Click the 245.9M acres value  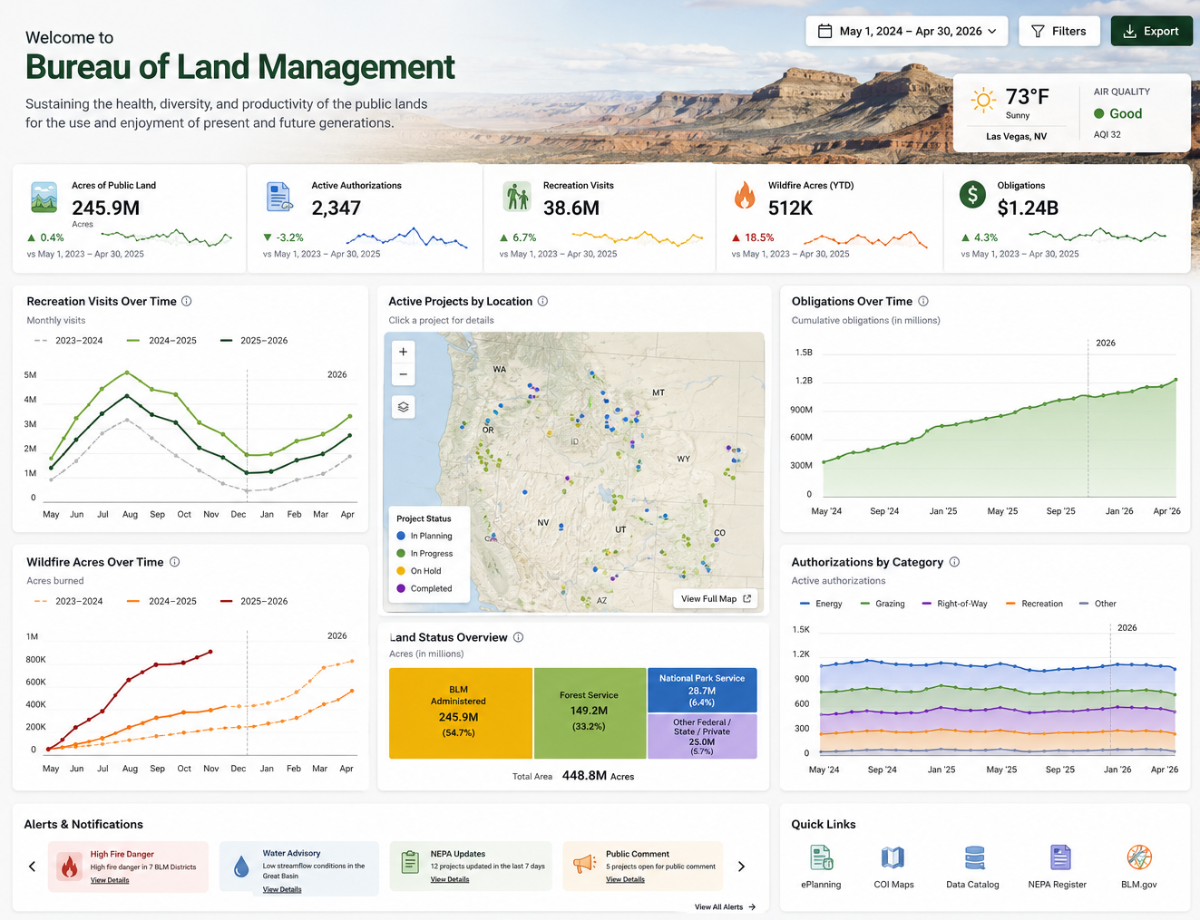tap(106, 208)
